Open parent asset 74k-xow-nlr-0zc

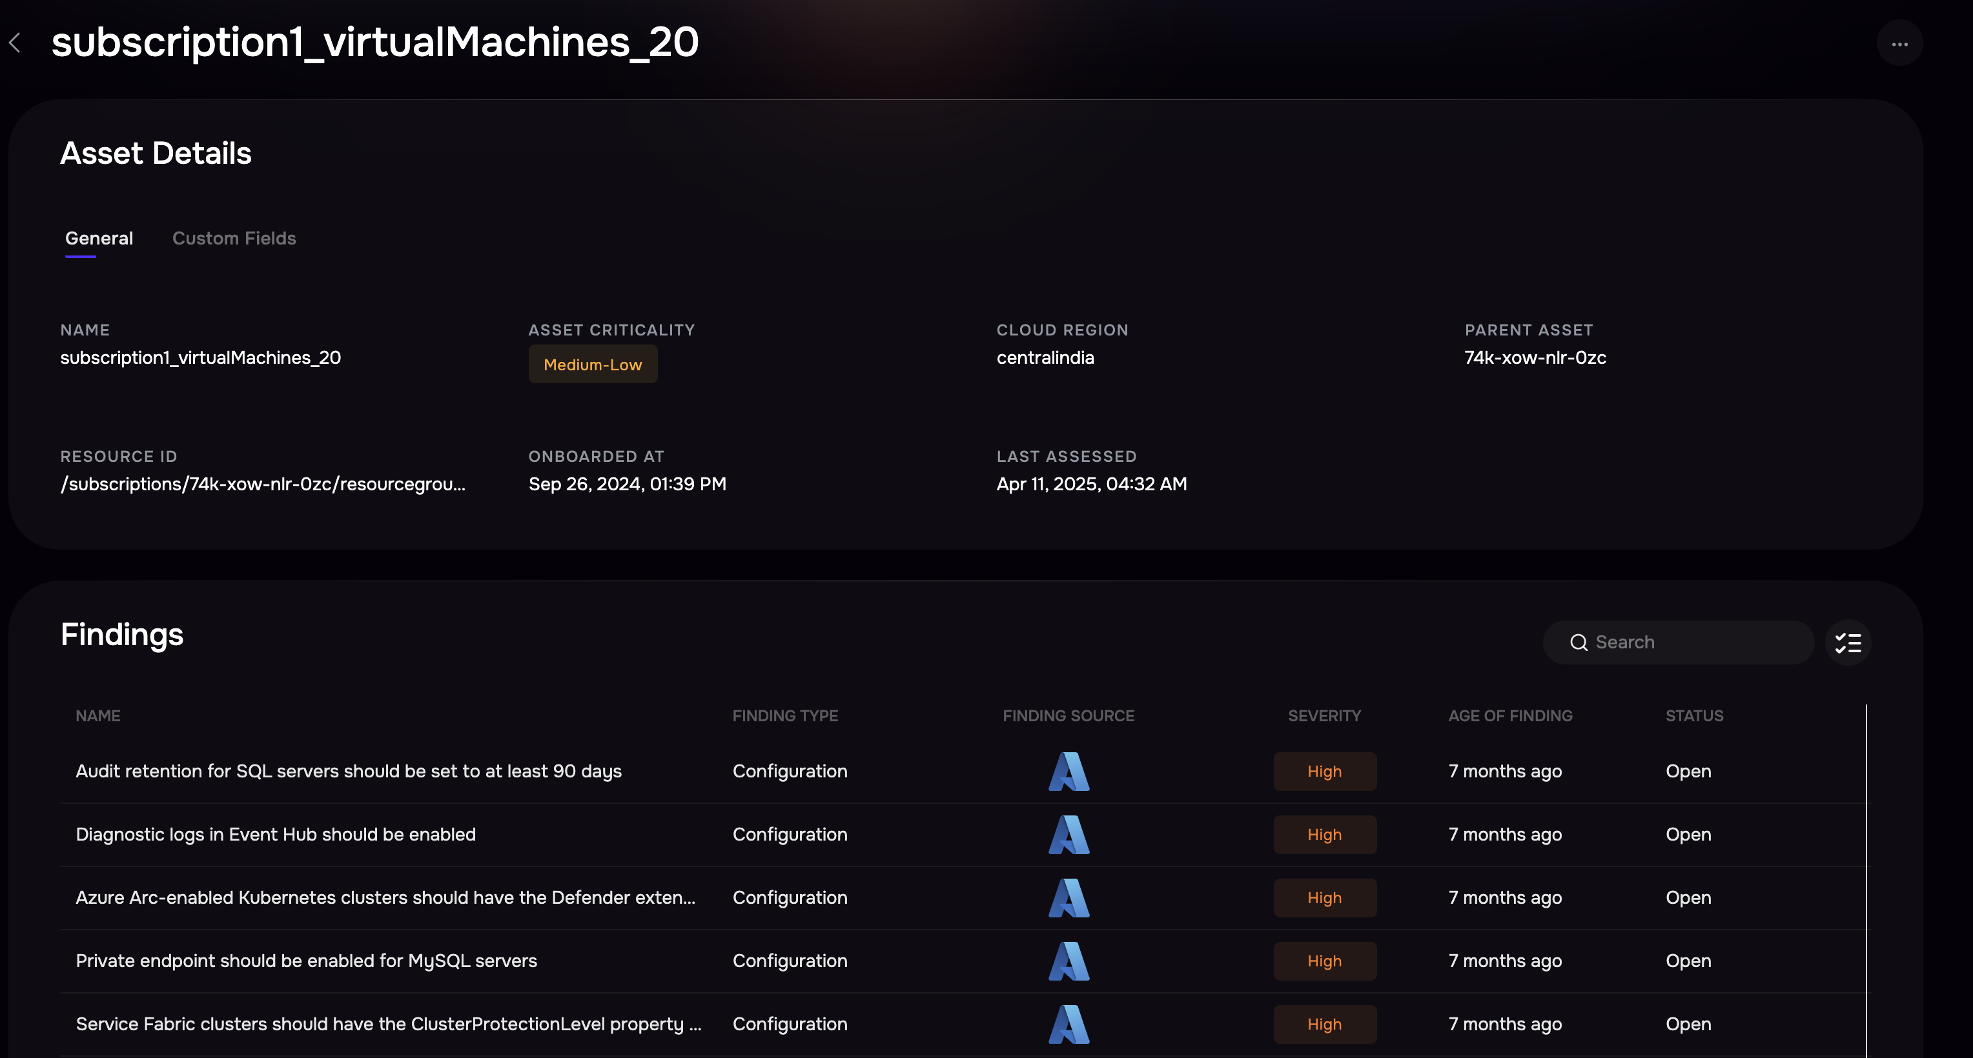[1535, 357]
